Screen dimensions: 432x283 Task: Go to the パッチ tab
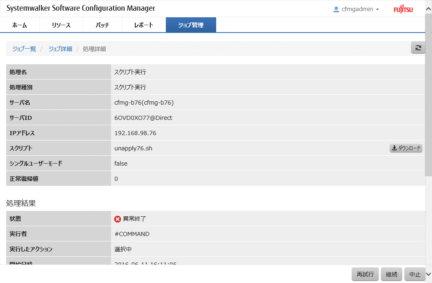pyautogui.click(x=102, y=25)
